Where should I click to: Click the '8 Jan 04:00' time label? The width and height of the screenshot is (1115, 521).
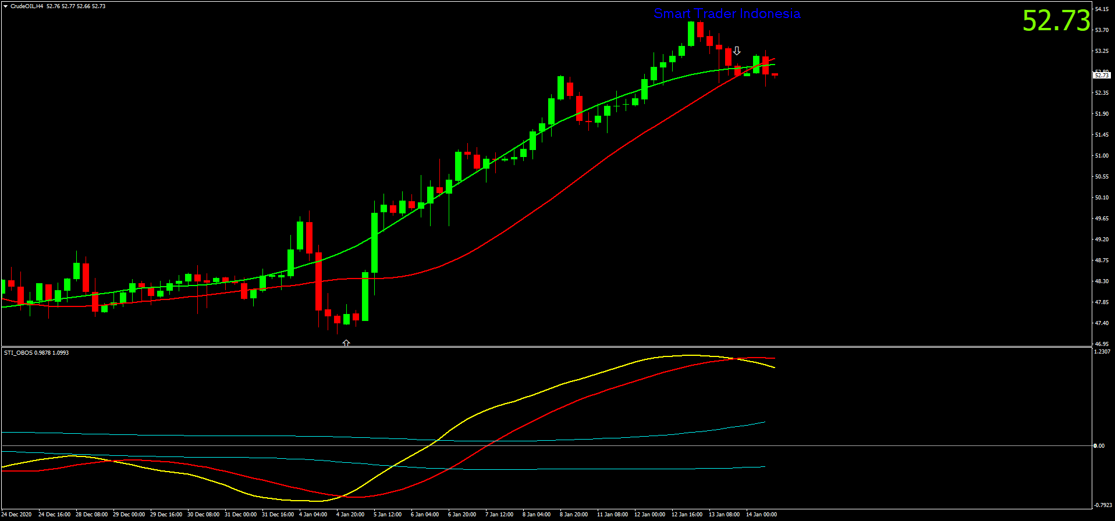[537, 515]
